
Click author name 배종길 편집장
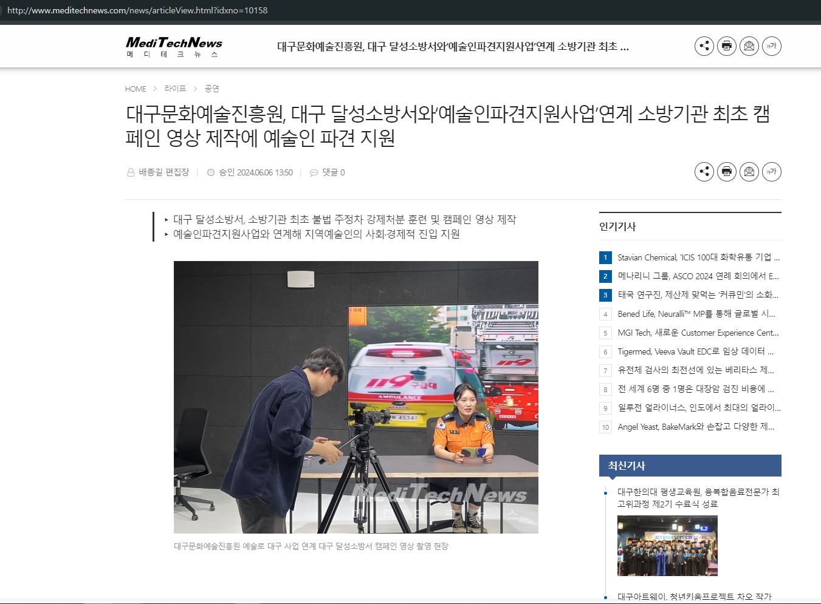tap(163, 172)
